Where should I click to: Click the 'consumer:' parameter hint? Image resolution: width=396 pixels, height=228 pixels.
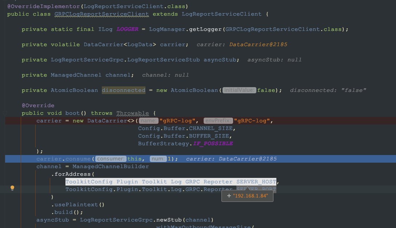click(111, 159)
